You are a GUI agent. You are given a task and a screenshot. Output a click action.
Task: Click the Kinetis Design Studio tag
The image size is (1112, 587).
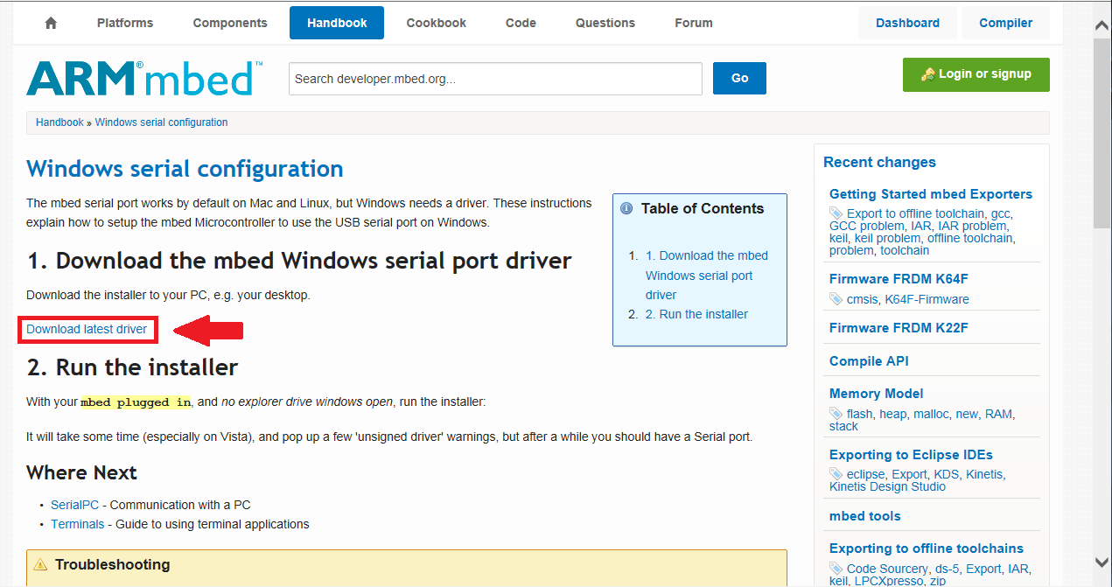click(x=887, y=486)
